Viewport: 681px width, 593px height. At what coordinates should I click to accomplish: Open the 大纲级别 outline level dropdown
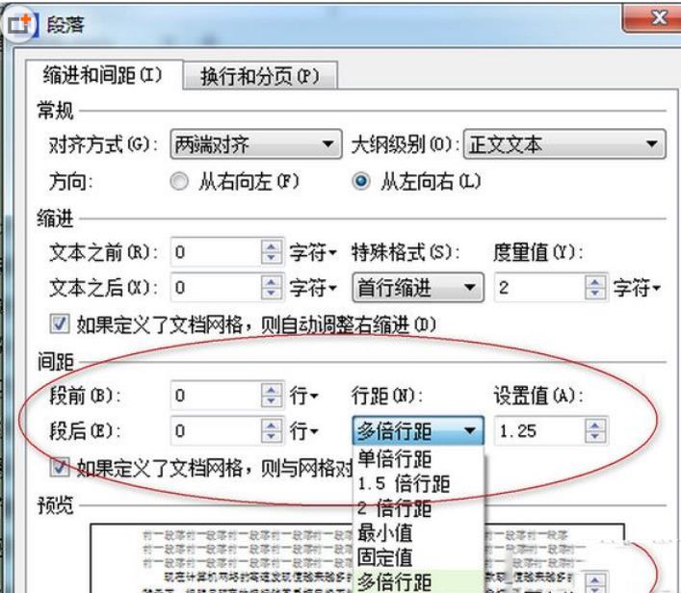(564, 143)
